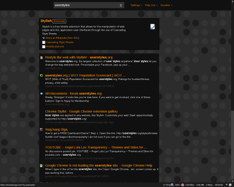
Task: Click the forum.userstyles.org URL text
Action: 57,104
